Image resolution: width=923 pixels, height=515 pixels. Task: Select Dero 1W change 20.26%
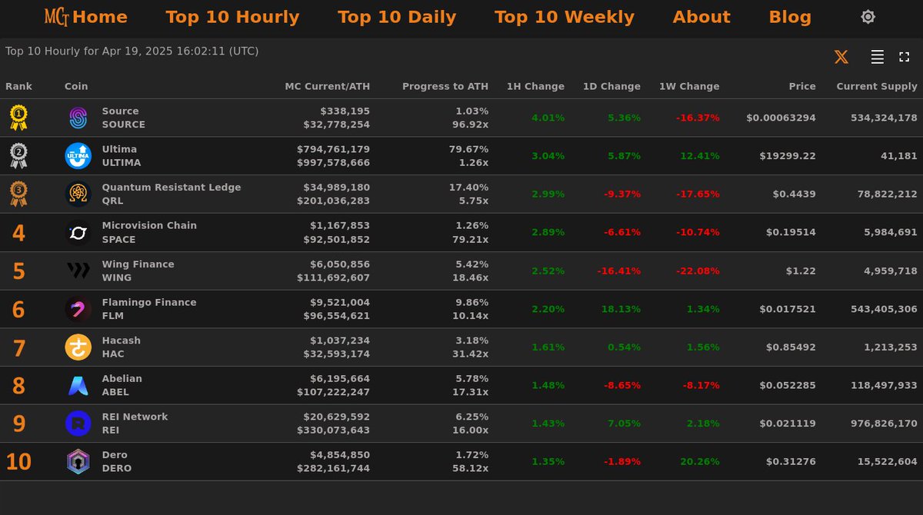point(700,462)
